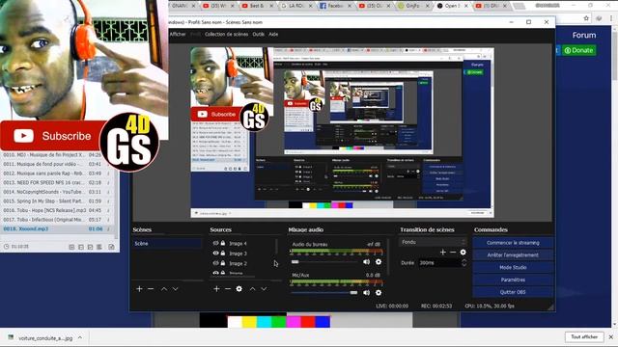Toggle visibility eye of Image 2 source
618x347 pixels.
click(215, 263)
